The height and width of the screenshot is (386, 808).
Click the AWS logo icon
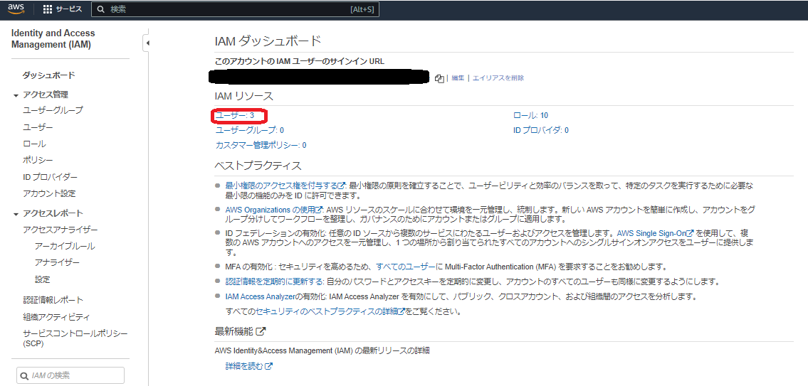[16, 9]
